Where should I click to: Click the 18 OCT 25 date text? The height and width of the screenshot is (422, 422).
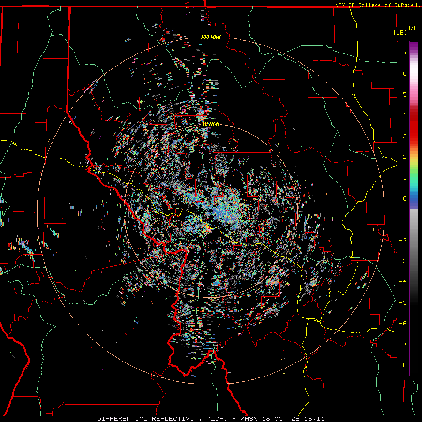point(281,419)
